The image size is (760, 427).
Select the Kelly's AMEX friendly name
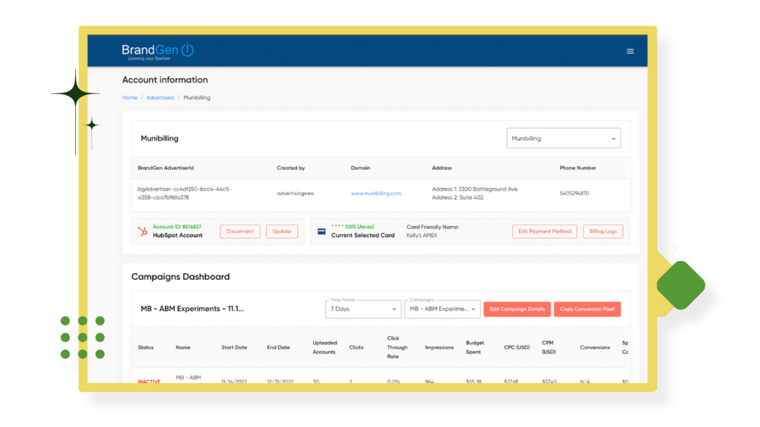(422, 236)
